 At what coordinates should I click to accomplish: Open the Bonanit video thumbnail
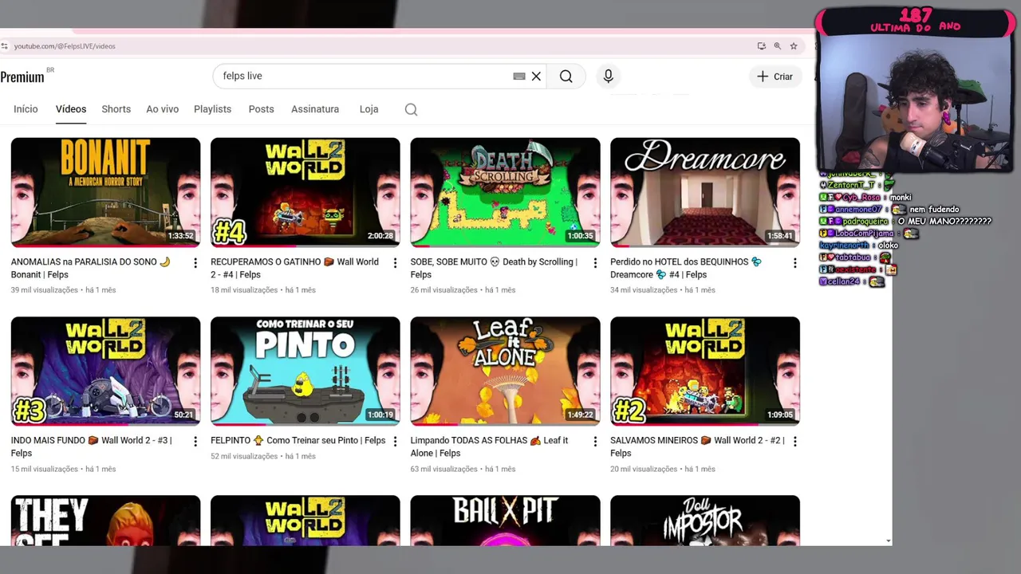pos(105,192)
